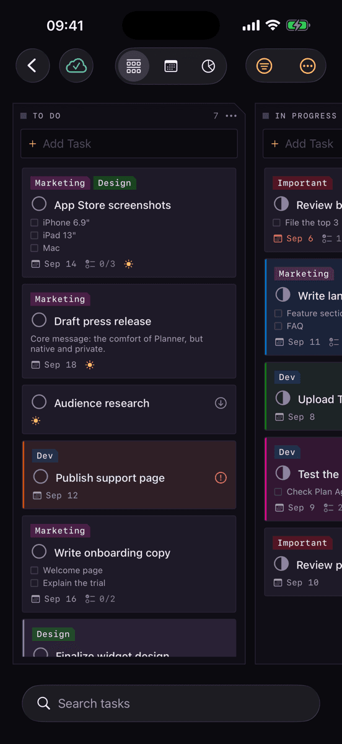Click Marketing tag on Write onboarding copy
Screen dimensions: 342x744
click(60, 531)
